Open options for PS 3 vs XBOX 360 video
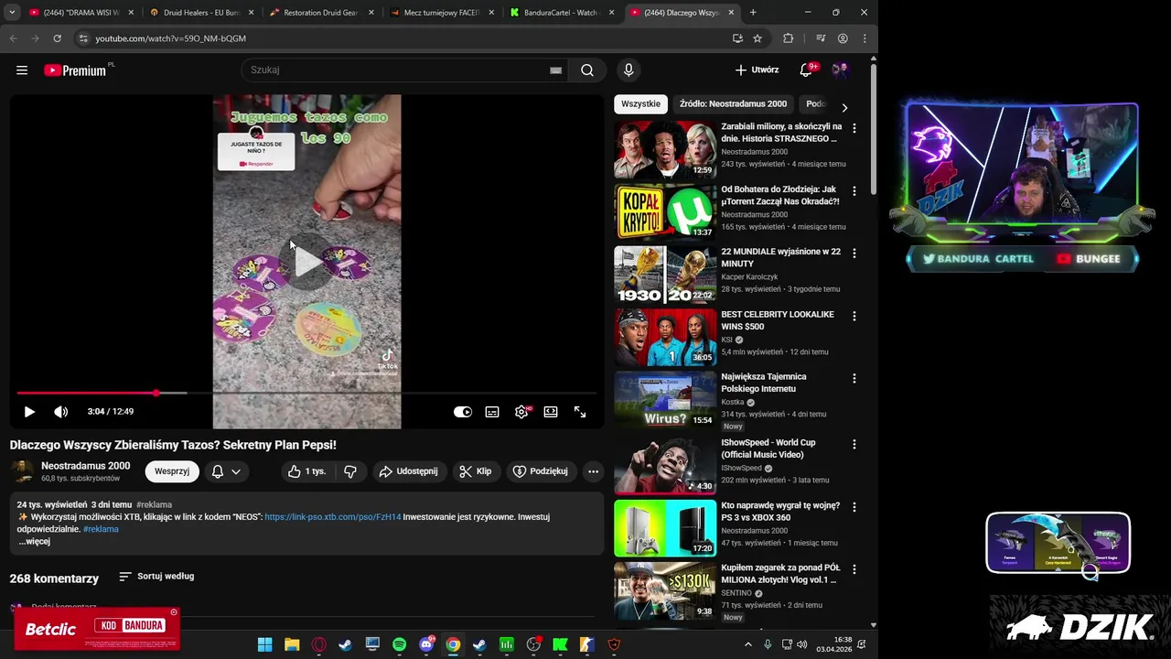 [x=854, y=507]
